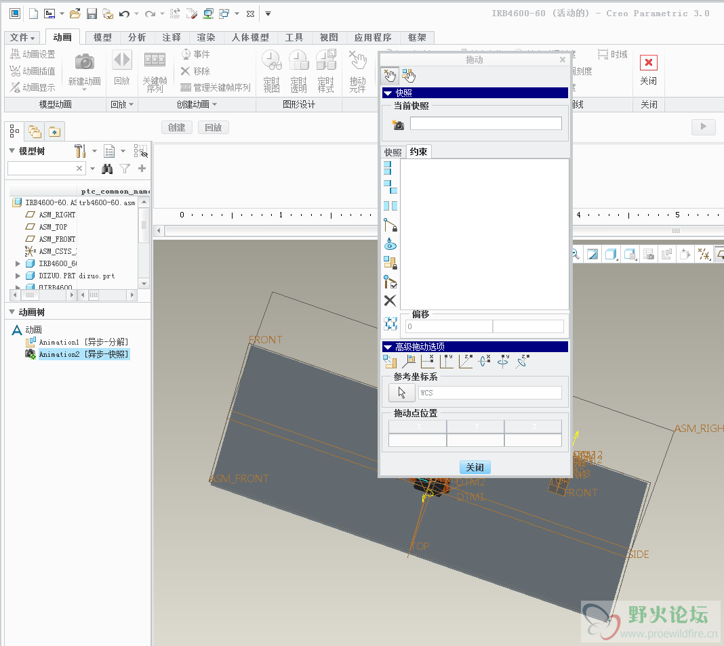Select body drag hand icon in 拖动 dialog
The height and width of the screenshot is (646, 724).
(408, 74)
